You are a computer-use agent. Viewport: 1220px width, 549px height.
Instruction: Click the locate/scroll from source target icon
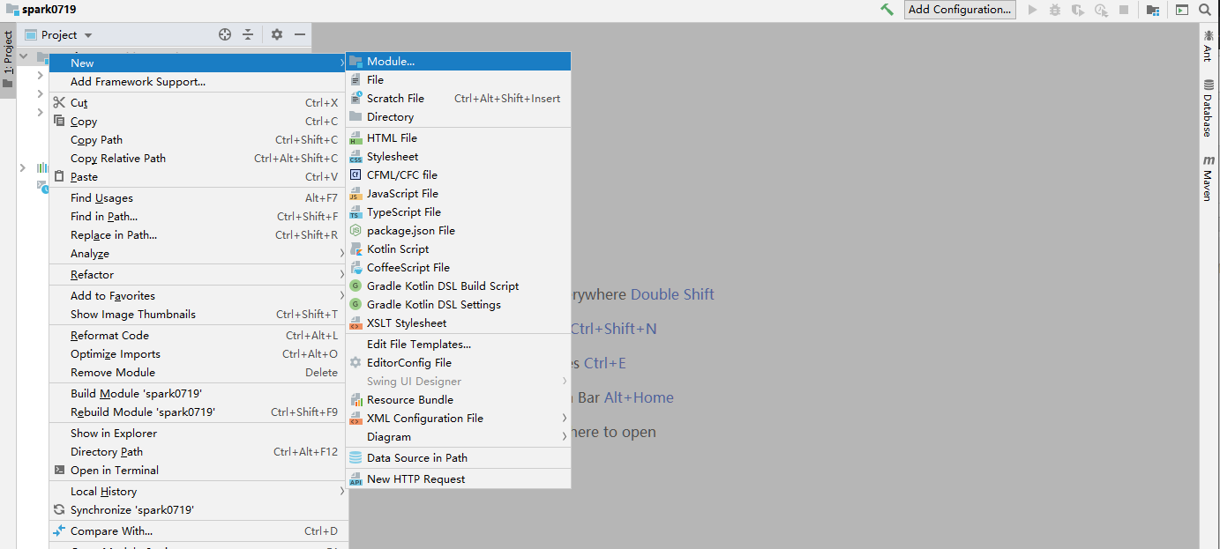coord(225,34)
